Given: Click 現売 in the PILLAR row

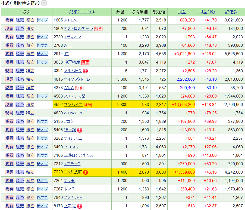Looking at the screenshot, I should [x=20, y=147].
